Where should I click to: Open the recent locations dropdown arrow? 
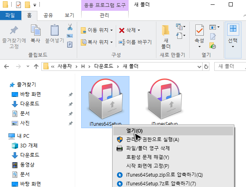tap(28, 66)
